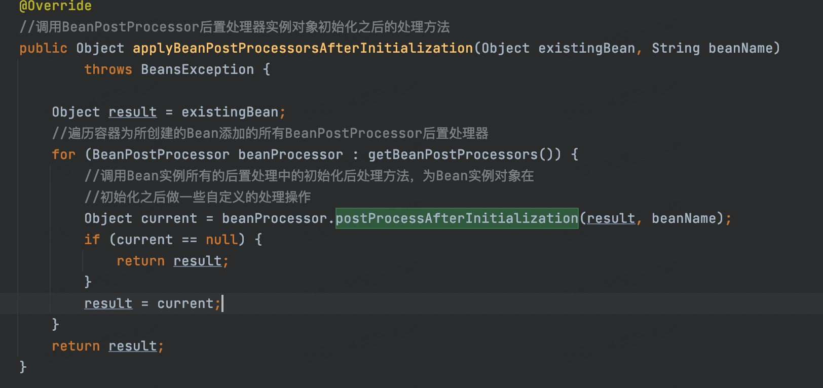Click the last return statement's result variable
Viewport: 823px width, 388px height.
pos(132,346)
